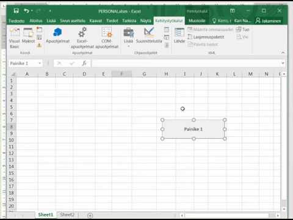The width and height of the screenshot is (293, 220).
Task: Open the XML Lähde source pane
Action: coord(179,35)
